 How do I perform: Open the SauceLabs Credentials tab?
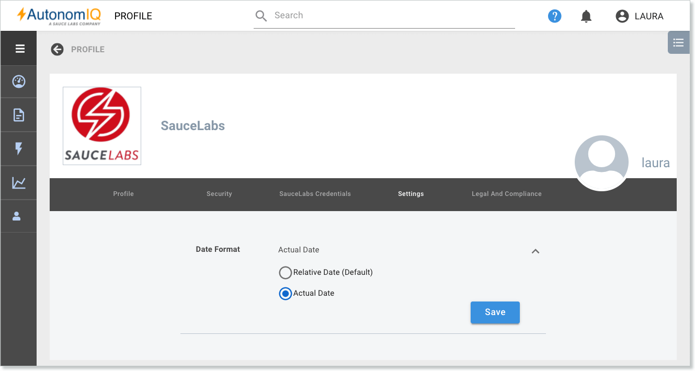(x=315, y=194)
